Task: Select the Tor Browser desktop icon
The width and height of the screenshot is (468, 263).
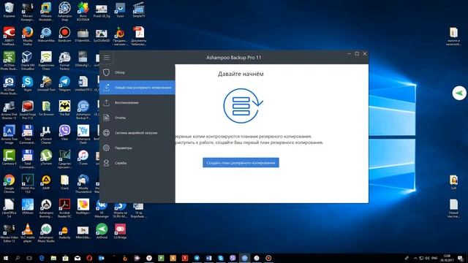Action: 46,109
